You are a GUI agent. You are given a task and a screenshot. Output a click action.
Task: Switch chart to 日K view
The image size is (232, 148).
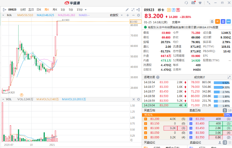(39, 10)
